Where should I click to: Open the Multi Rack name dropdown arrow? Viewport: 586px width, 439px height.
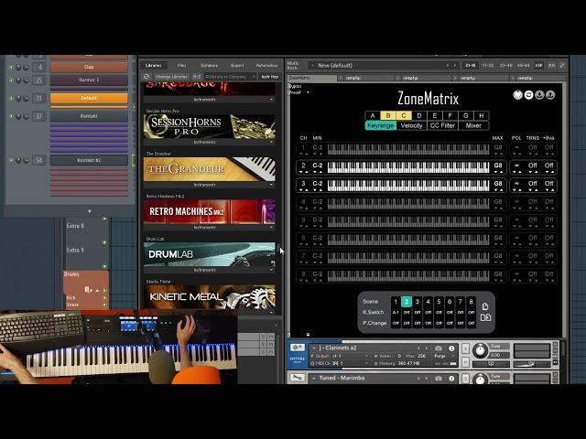(312, 66)
